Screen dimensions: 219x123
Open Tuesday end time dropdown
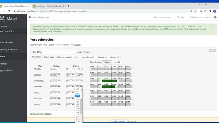79,75
